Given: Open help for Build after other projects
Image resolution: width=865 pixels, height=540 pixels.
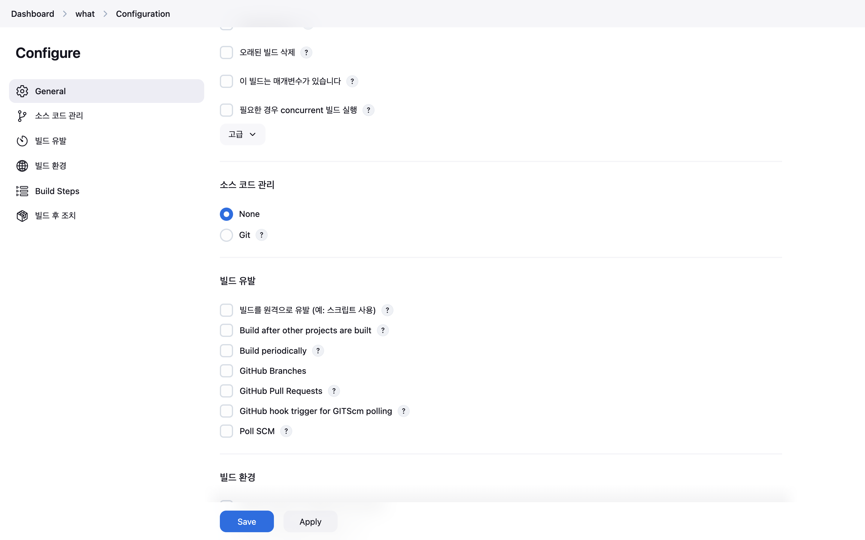Looking at the screenshot, I should 383,330.
